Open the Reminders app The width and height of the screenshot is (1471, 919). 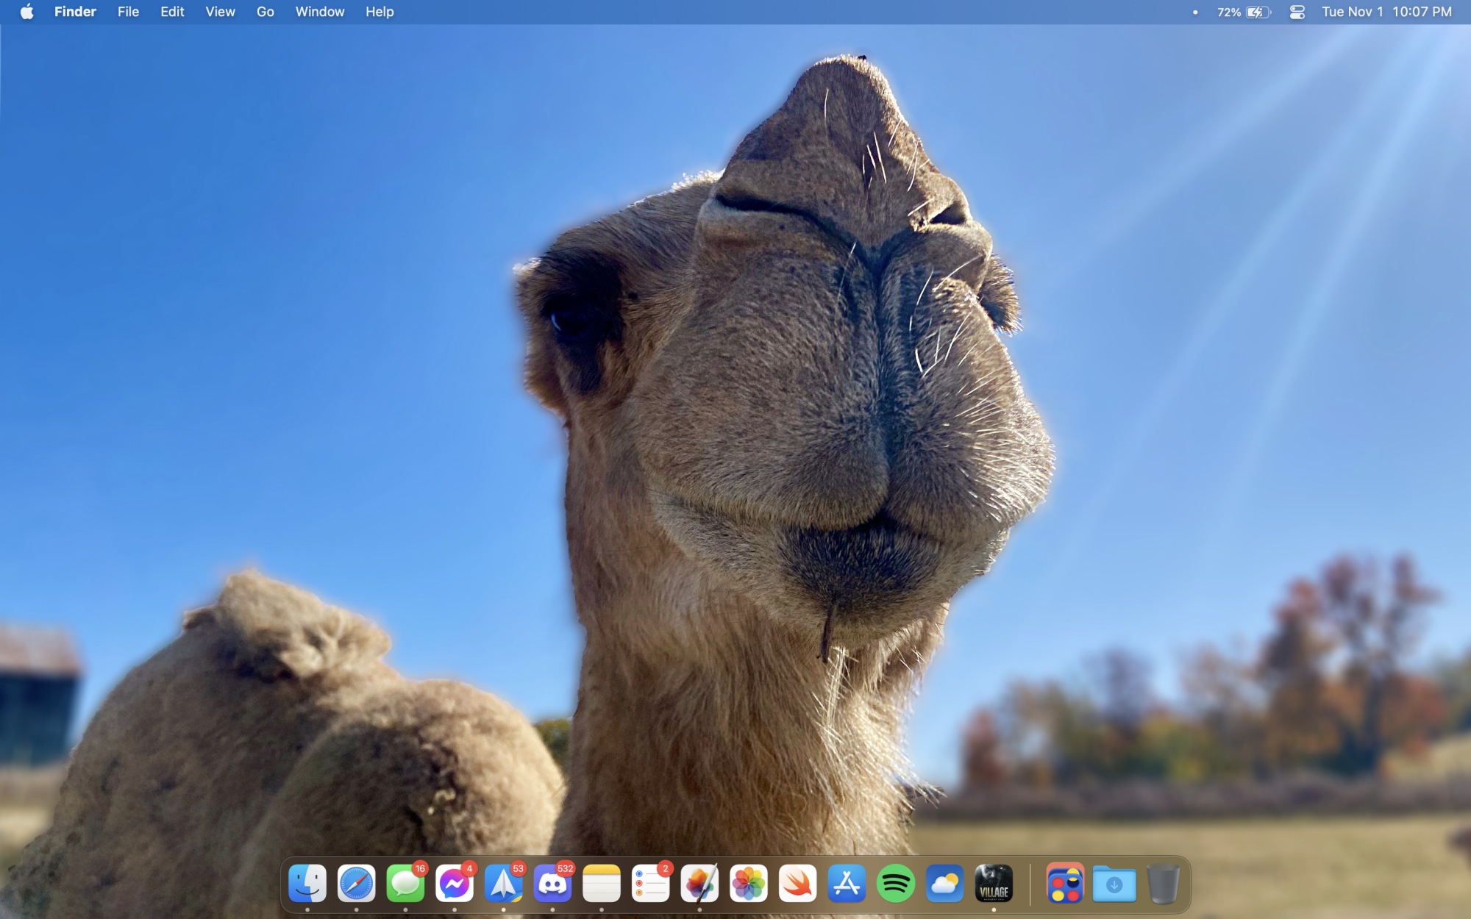coord(651,883)
